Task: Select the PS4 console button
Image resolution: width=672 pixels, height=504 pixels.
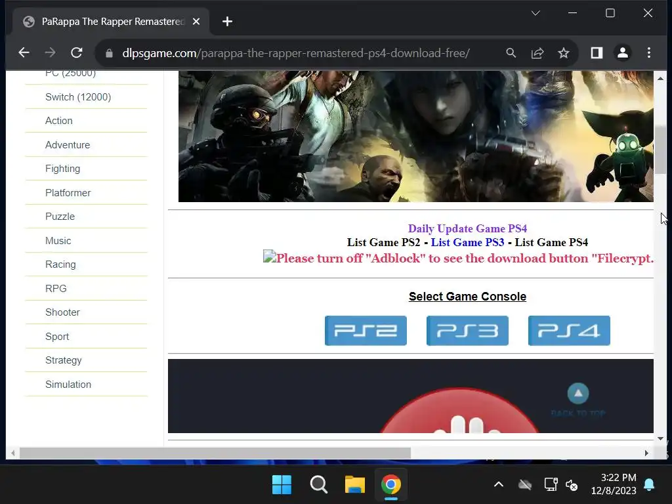Action: click(569, 331)
